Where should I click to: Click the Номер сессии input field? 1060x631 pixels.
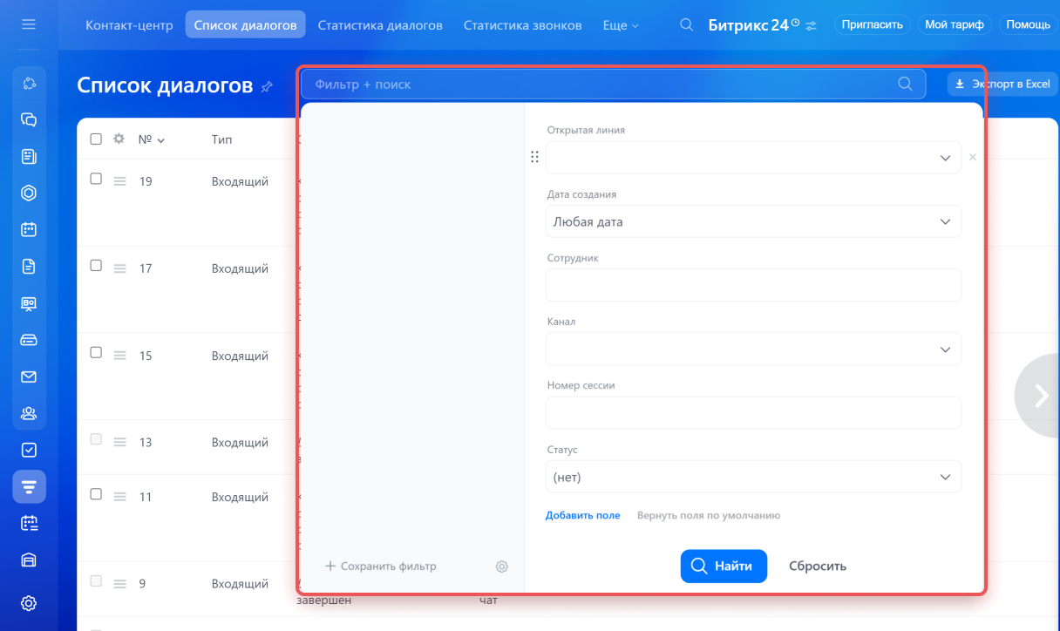[753, 412]
